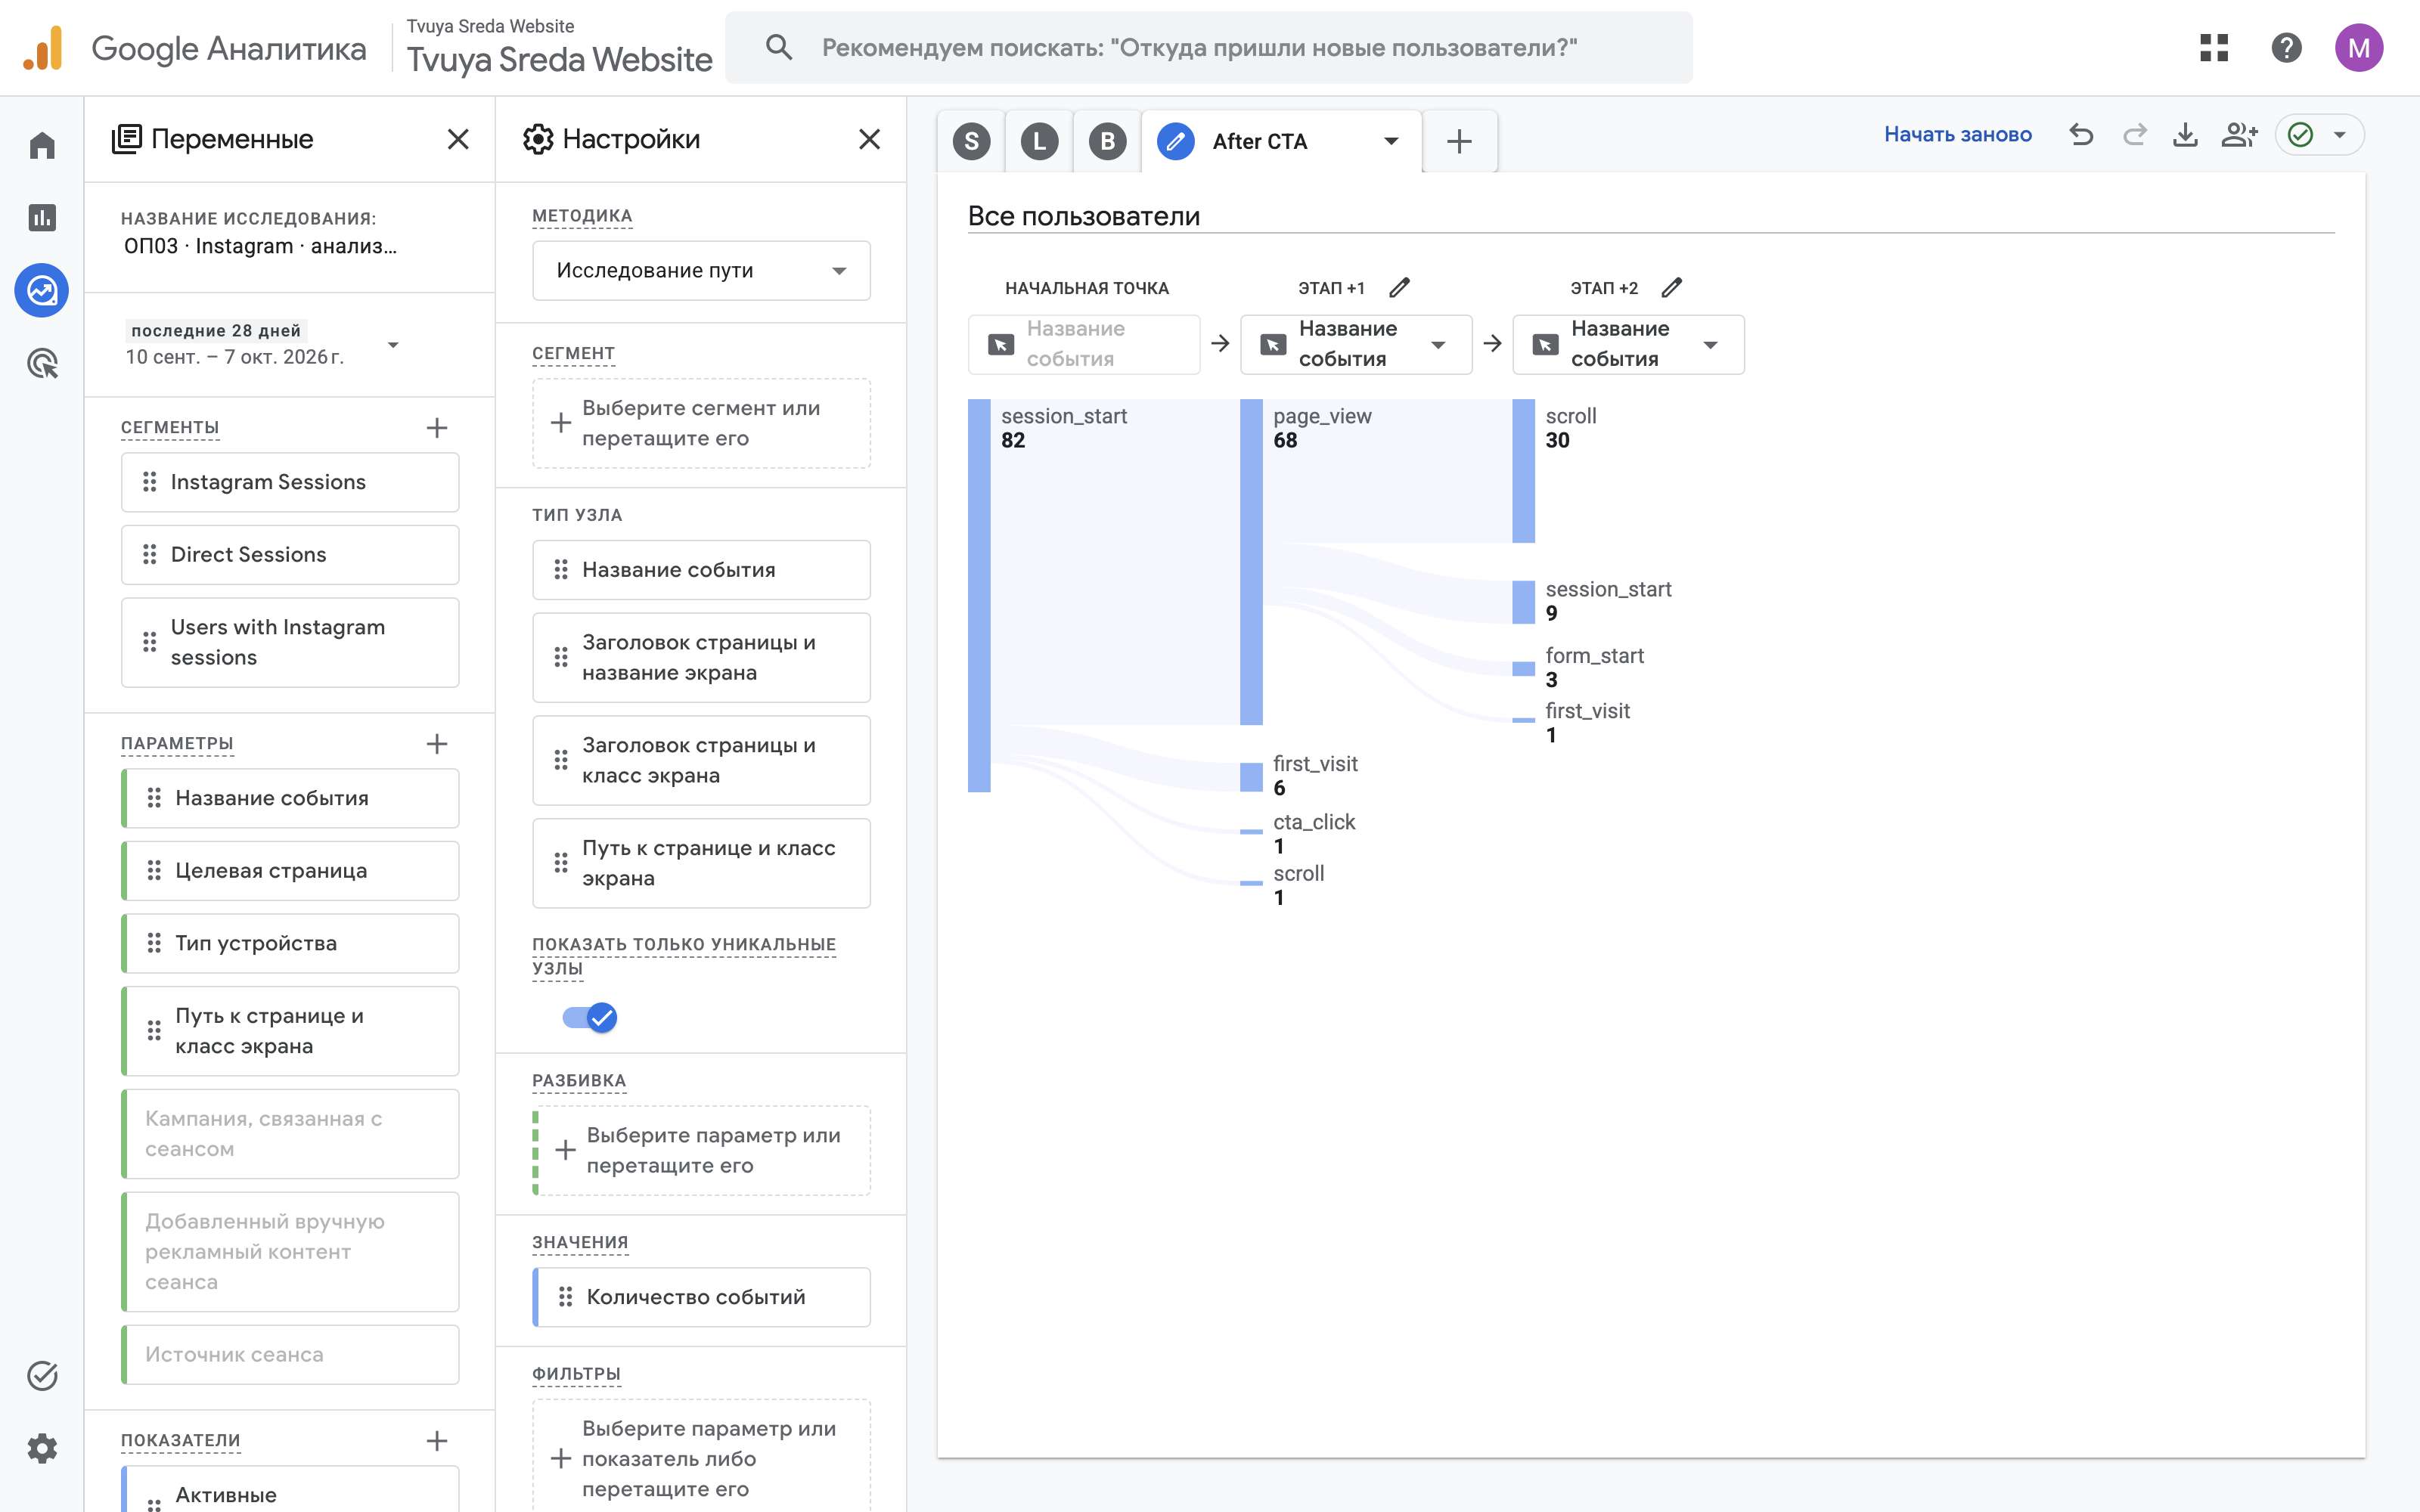
Task: Switch to tab L
Action: [1040, 142]
